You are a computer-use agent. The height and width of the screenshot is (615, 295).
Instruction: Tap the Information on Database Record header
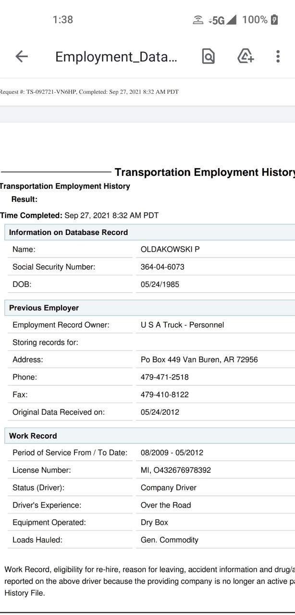point(150,232)
